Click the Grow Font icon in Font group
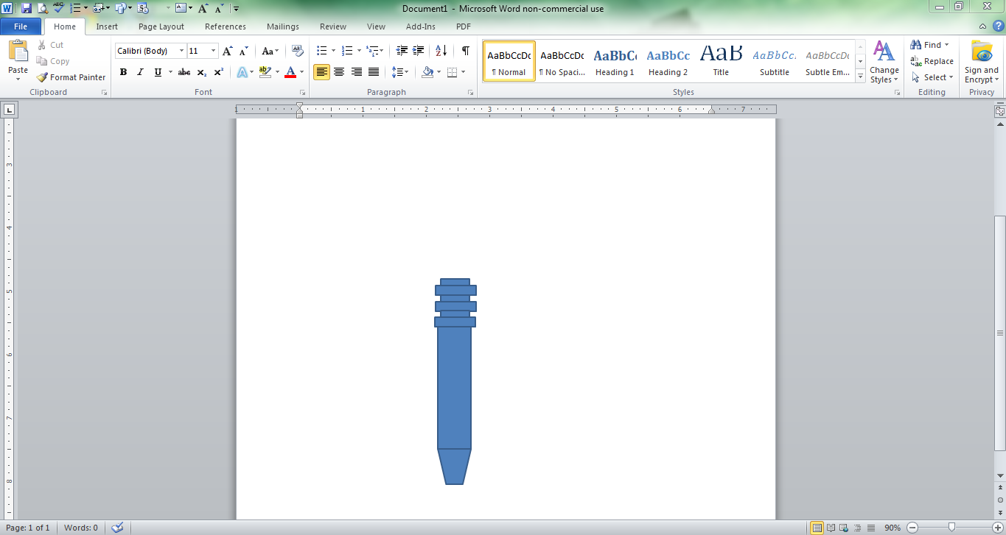Viewport: 1006px width, 535px height. 228,51
